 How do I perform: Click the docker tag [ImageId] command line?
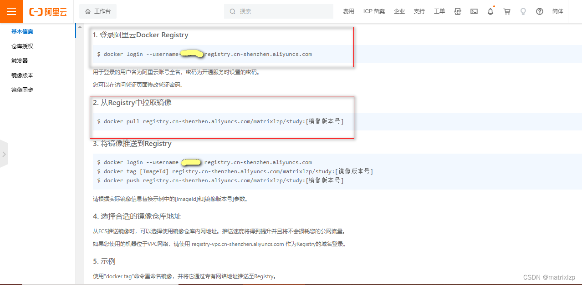tap(235, 171)
